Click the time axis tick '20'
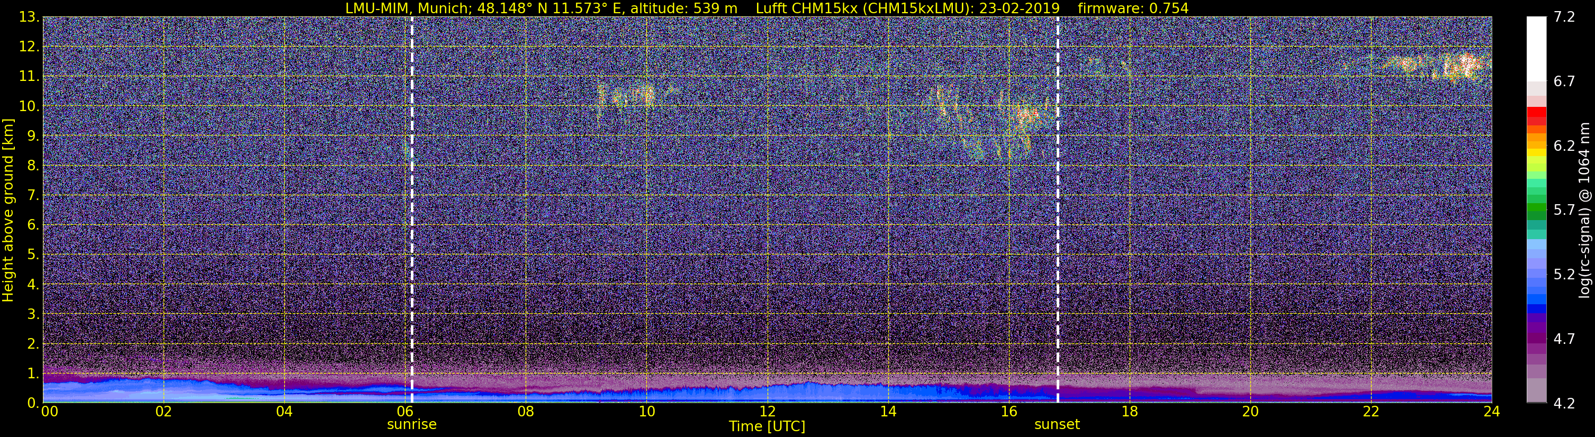Viewport: 1595px width, 437px height. pos(1250,412)
